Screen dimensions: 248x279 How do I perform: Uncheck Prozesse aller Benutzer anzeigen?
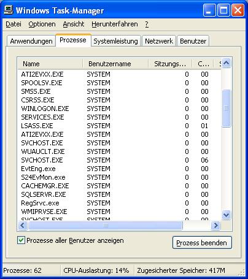pos(21,240)
